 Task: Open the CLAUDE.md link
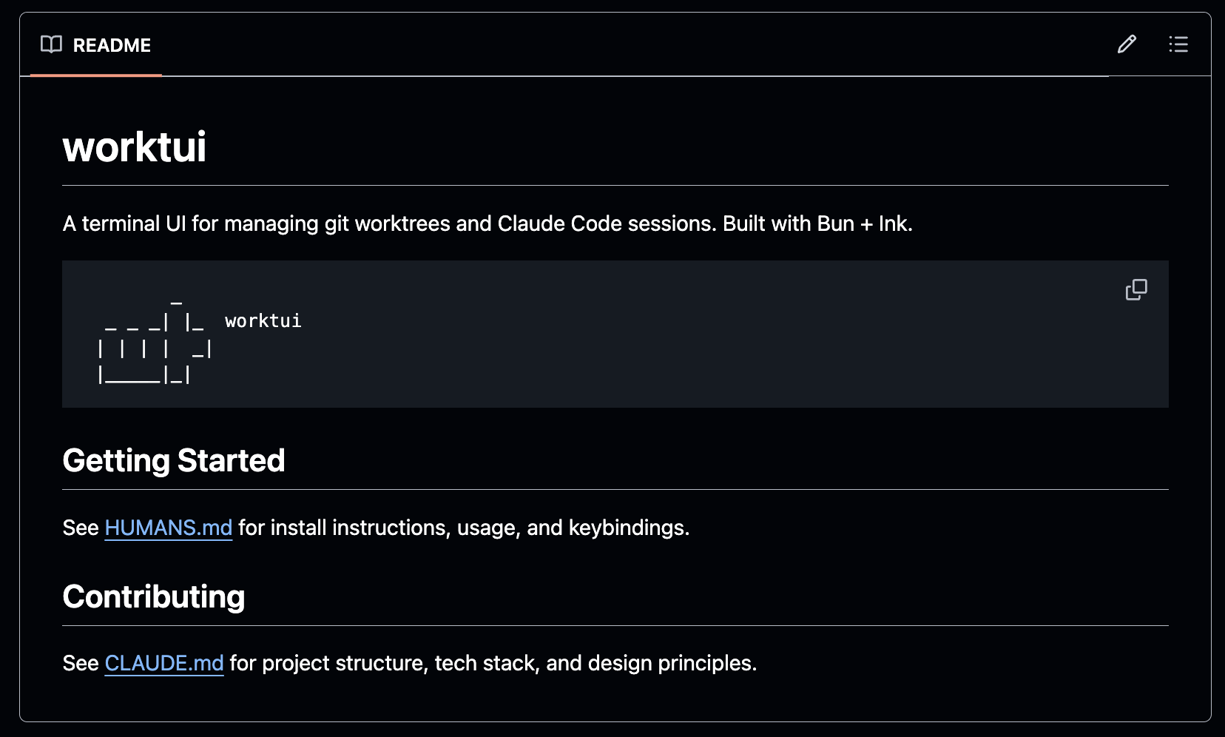click(164, 663)
